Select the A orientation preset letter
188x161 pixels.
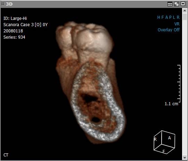coord(167,17)
